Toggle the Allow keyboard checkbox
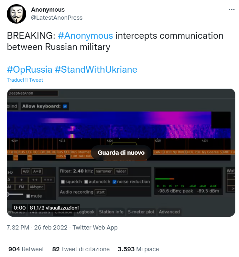The height and width of the screenshot is (257, 239). click(65, 106)
